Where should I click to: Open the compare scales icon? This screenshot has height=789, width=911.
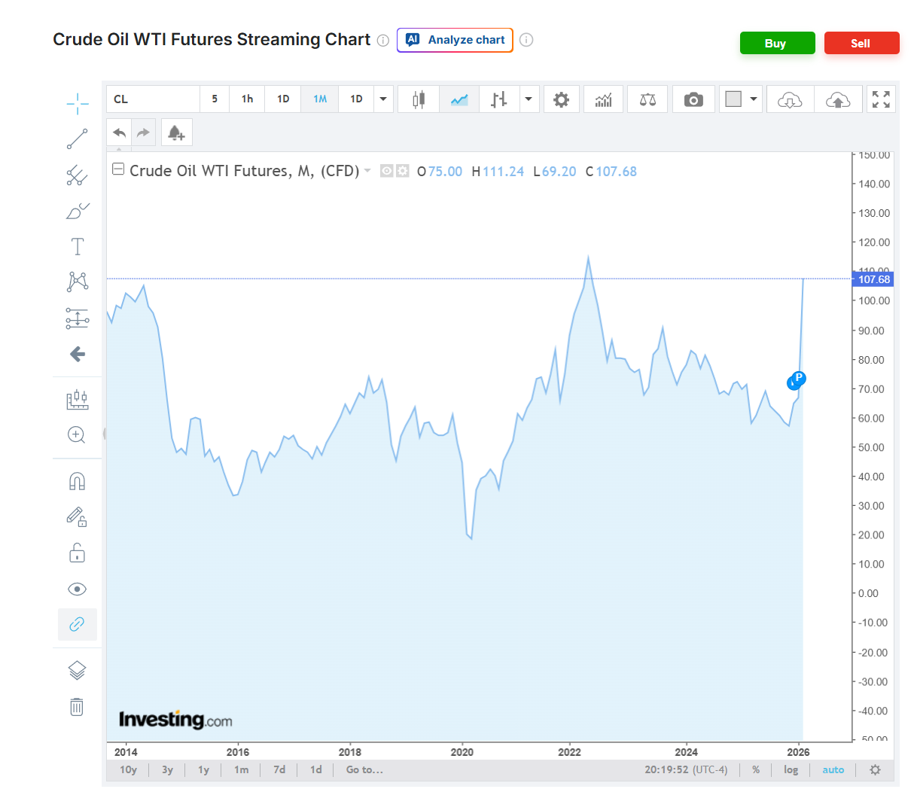(647, 99)
